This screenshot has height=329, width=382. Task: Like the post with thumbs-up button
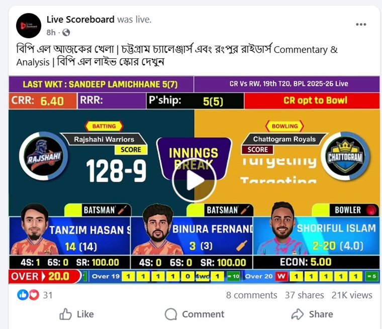click(76, 314)
